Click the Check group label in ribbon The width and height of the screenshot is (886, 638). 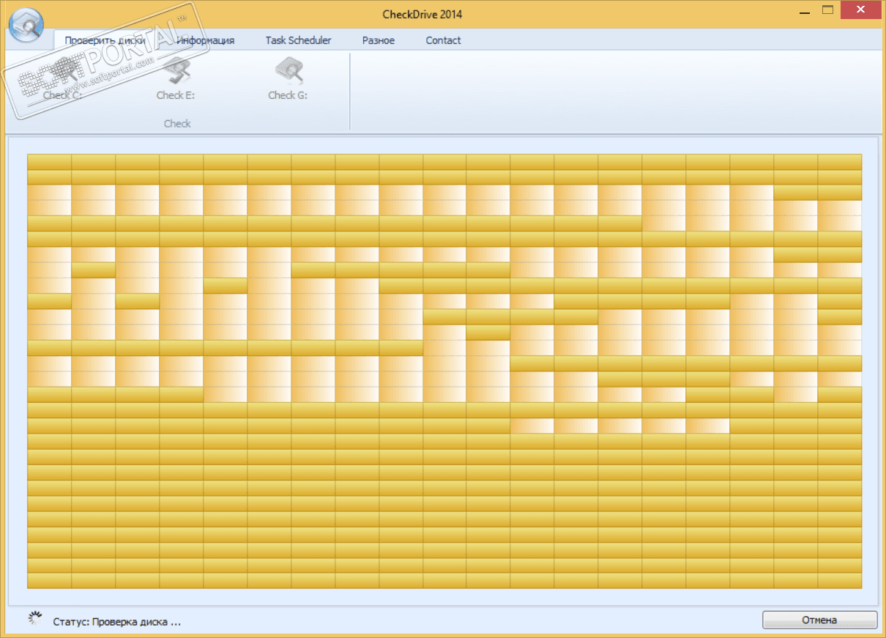[177, 123]
